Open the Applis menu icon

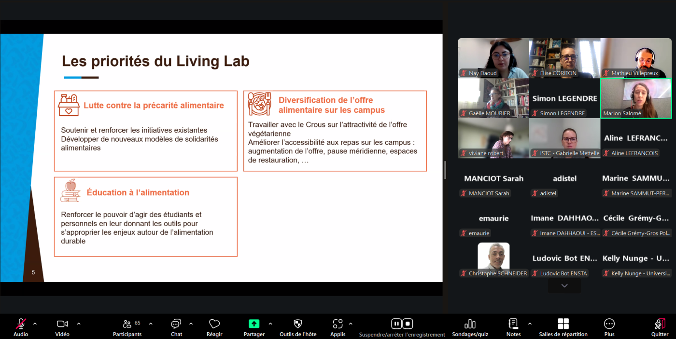pos(338,324)
